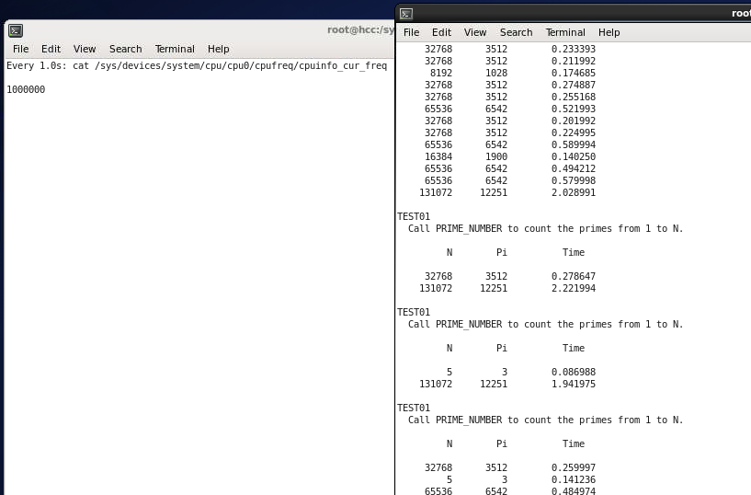This screenshot has width=751, height=495.
Task: Click the 2.028991 time value in output
Action: click(x=573, y=192)
